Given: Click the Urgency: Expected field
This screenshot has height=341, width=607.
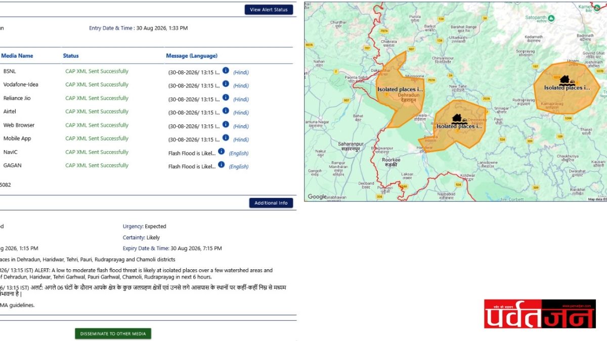Looking at the screenshot, I should point(144,226).
